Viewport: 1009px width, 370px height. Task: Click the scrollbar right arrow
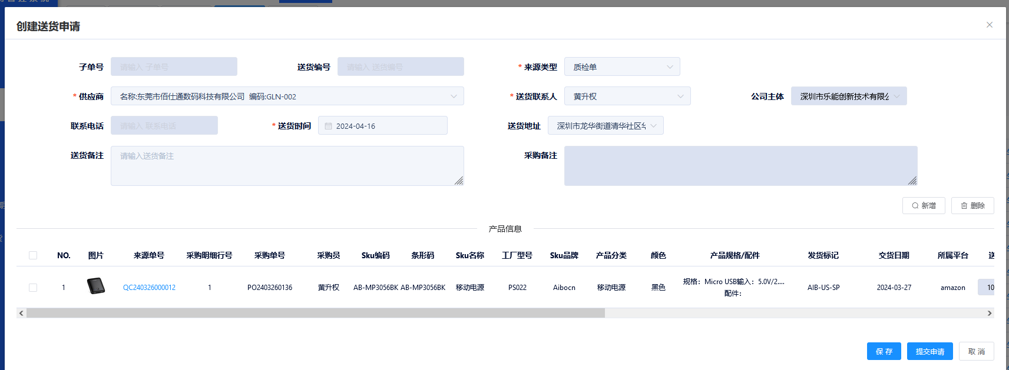click(x=990, y=313)
